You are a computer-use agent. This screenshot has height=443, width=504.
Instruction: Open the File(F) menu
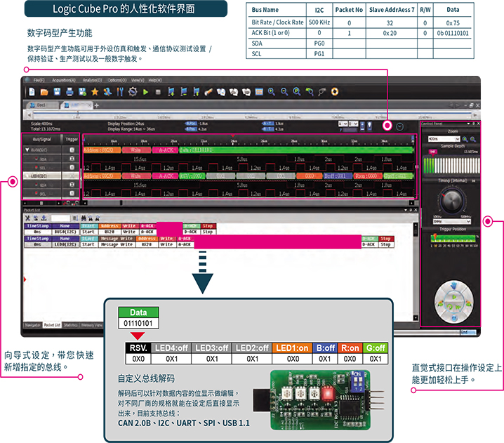click(39, 80)
